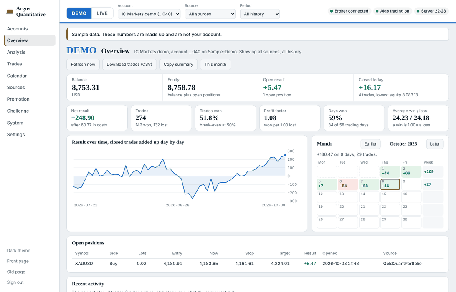The width and height of the screenshot is (456, 292).
Task: Select Overview in the sidebar
Action: 29,40
